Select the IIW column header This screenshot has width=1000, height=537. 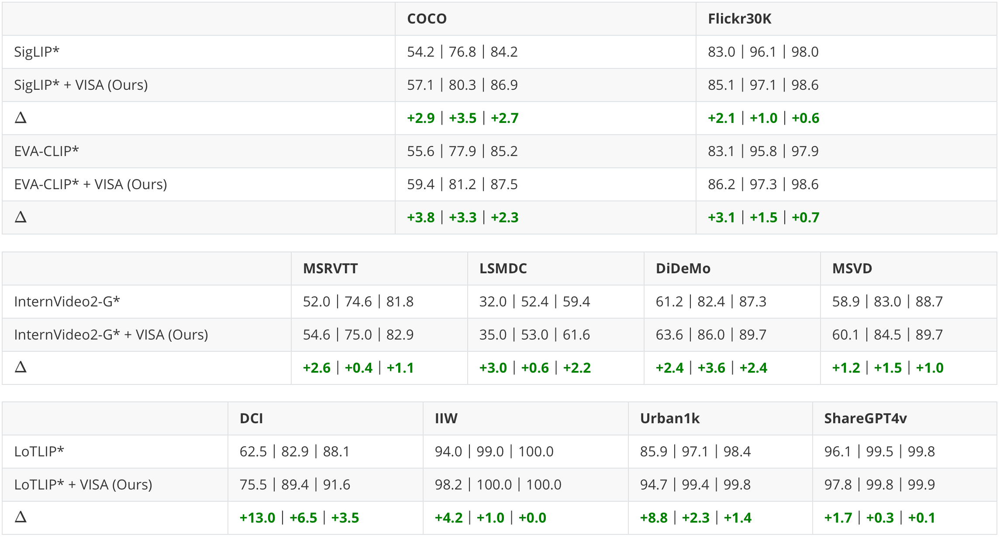tap(446, 418)
